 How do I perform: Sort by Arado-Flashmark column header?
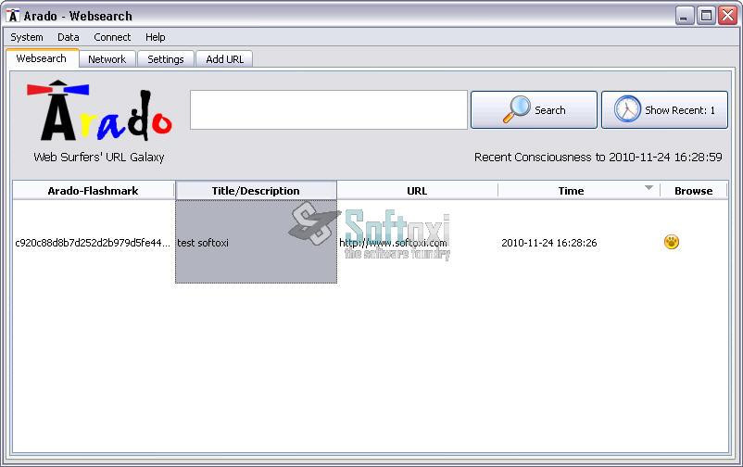94,191
